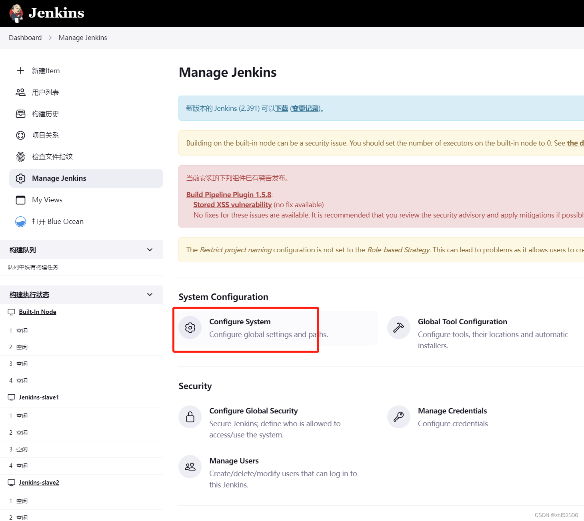Open the Built-In Node link
The width and height of the screenshot is (584, 521).
38,312
